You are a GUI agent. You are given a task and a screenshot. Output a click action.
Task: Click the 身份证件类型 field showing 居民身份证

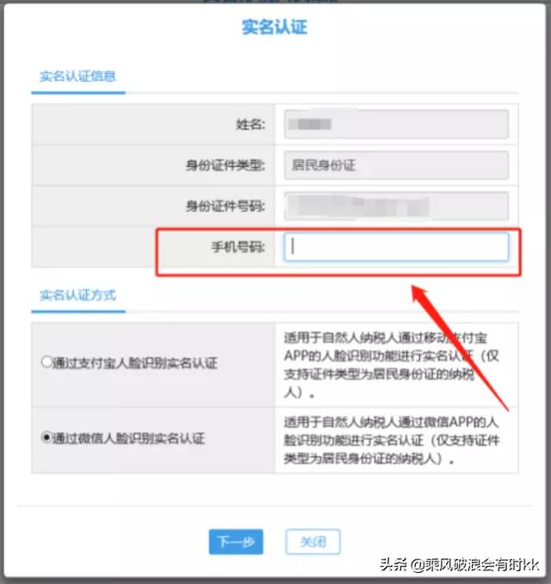click(396, 165)
